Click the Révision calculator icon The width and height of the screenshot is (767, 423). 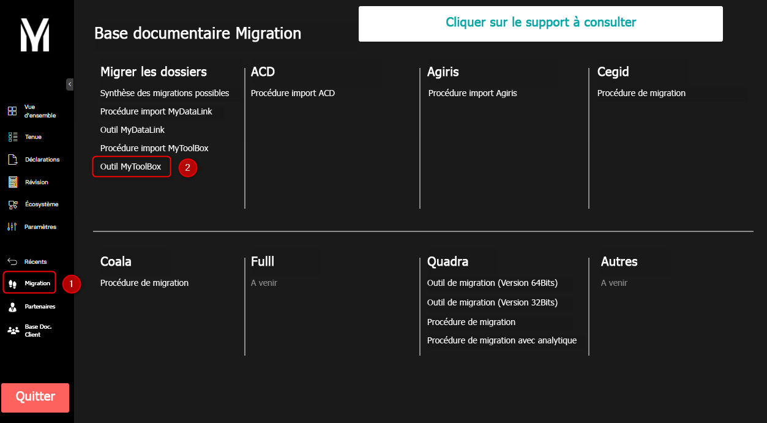click(12, 182)
